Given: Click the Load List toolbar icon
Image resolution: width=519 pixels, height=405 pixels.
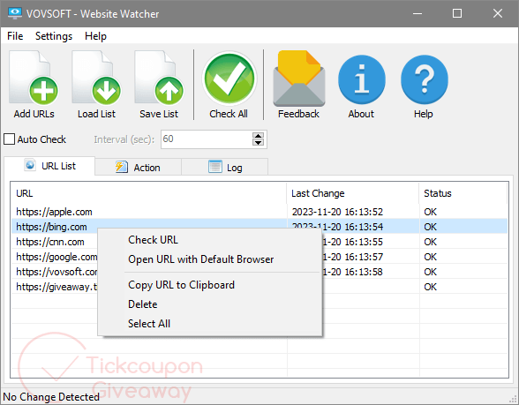Looking at the screenshot, I should pyautogui.click(x=96, y=78).
